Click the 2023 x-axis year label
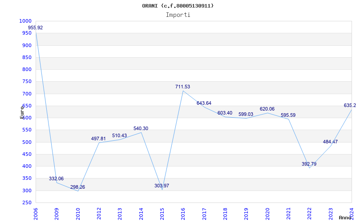Image resolution: width=356 pixels, height=222 pixels. (331, 214)
